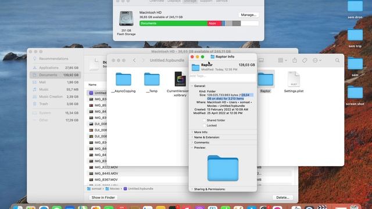Select the Untitled row in file list

(98, 93)
